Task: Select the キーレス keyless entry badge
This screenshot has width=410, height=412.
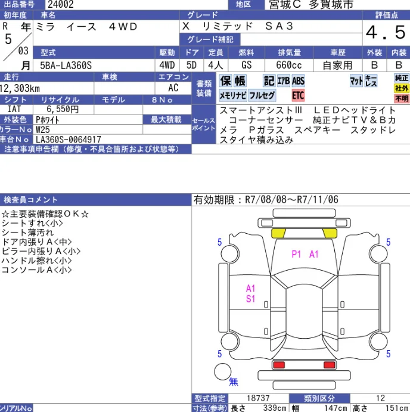Action: pos(370,81)
